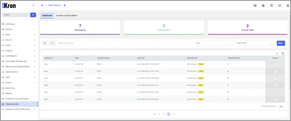
Task: Switch to the Dashboard tab
Action: tap(47, 16)
